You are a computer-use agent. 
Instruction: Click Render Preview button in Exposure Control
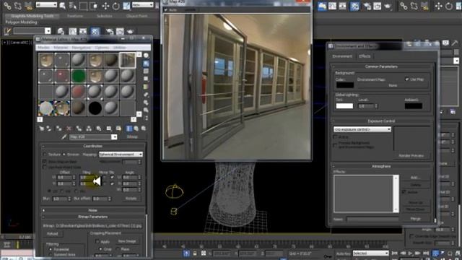pos(411,156)
